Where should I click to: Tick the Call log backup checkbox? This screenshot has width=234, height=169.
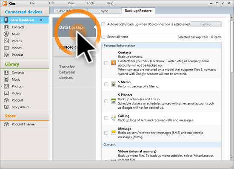click(x=106, y=118)
